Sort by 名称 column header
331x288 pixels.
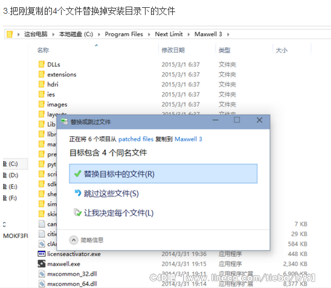43,50
